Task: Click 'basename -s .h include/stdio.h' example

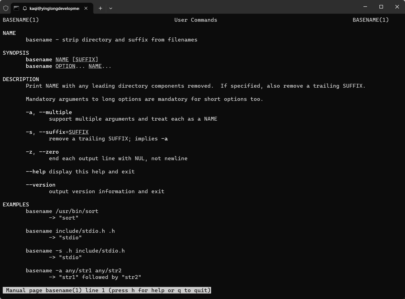Action: [x=75, y=251]
